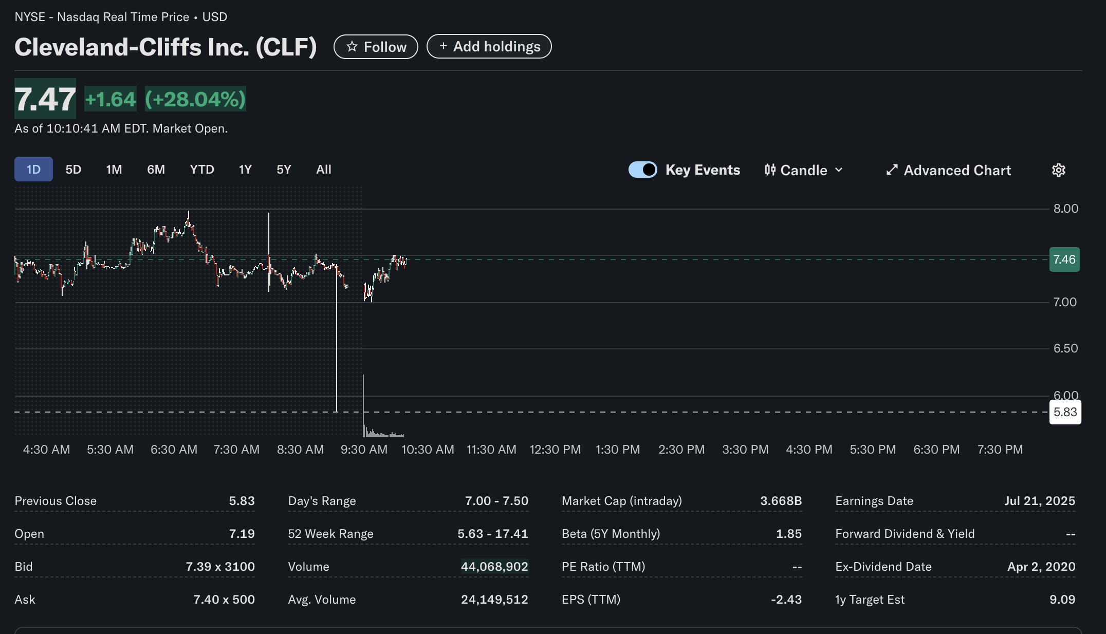Click the Forward Dividend & Yield label
Screen dimensions: 1106x634
click(905, 534)
